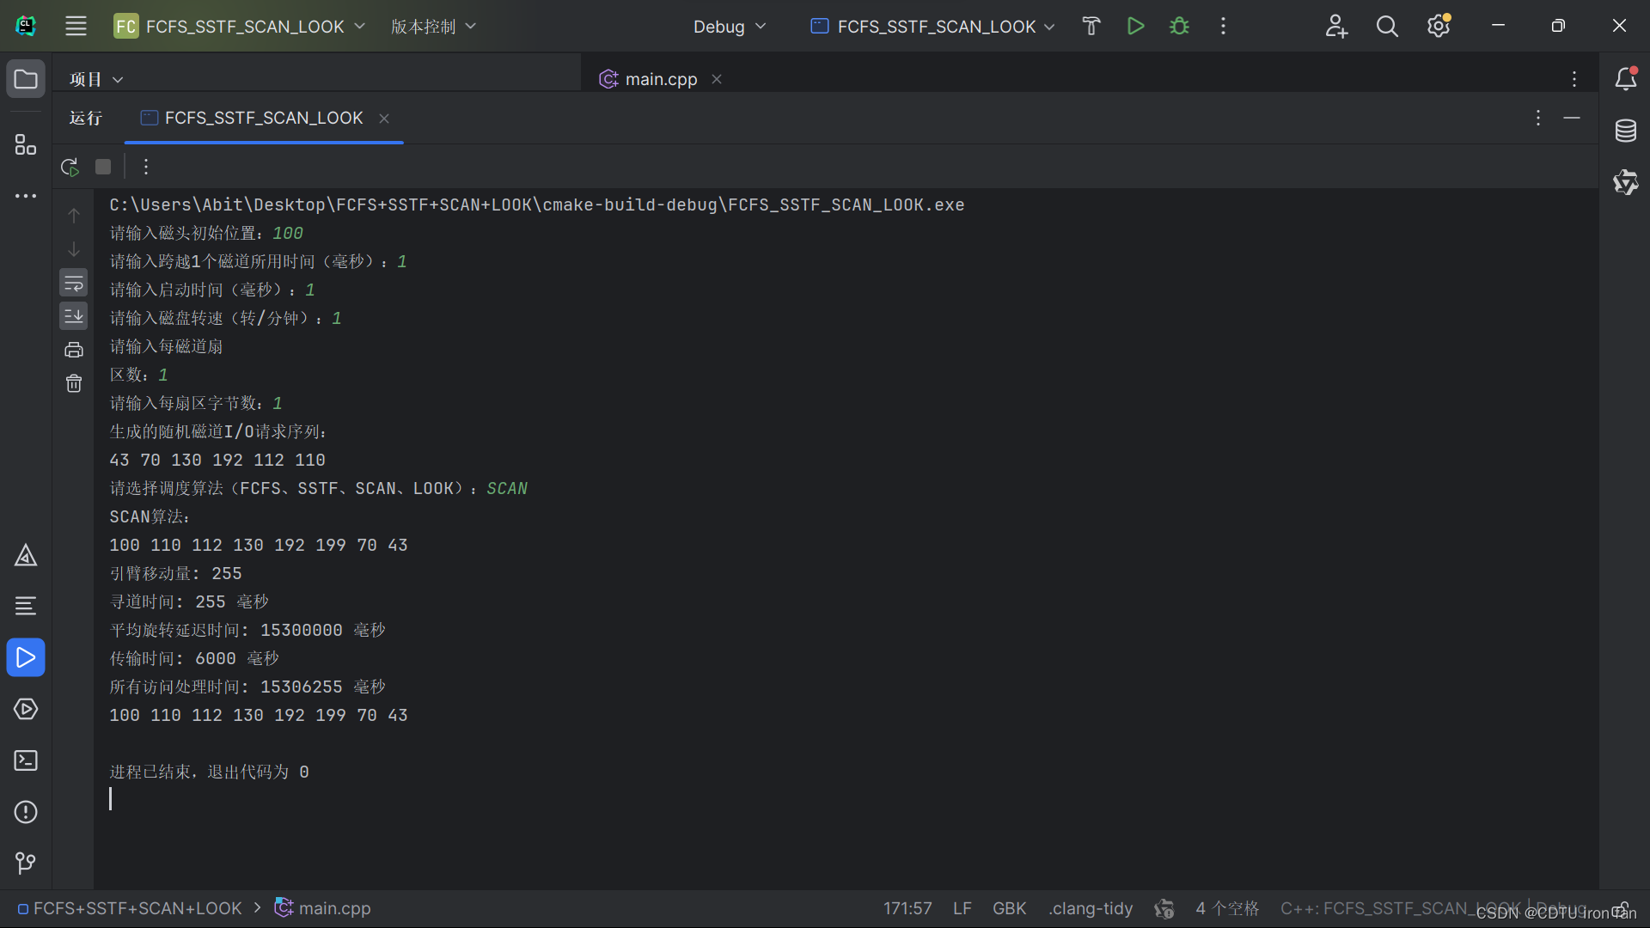Close the main.cpp tab
The image size is (1650, 928).
[717, 79]
